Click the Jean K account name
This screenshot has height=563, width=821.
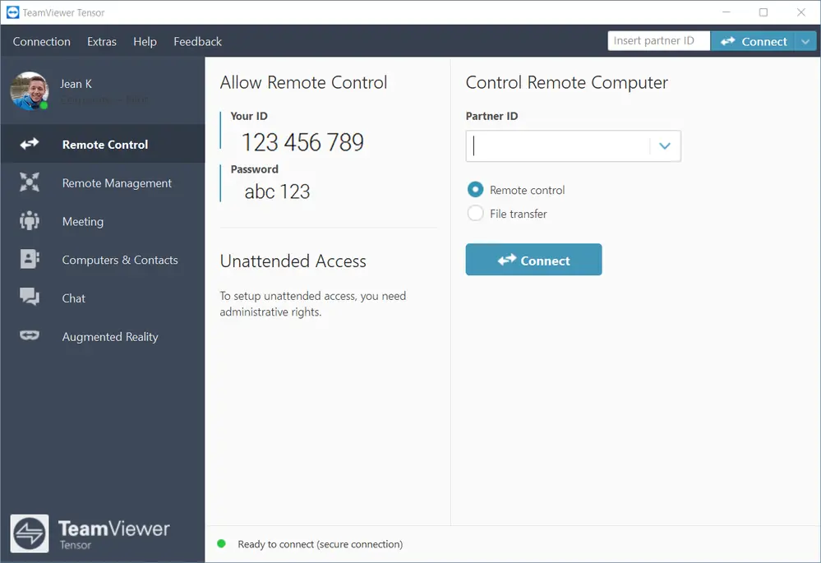click(76, 83)
